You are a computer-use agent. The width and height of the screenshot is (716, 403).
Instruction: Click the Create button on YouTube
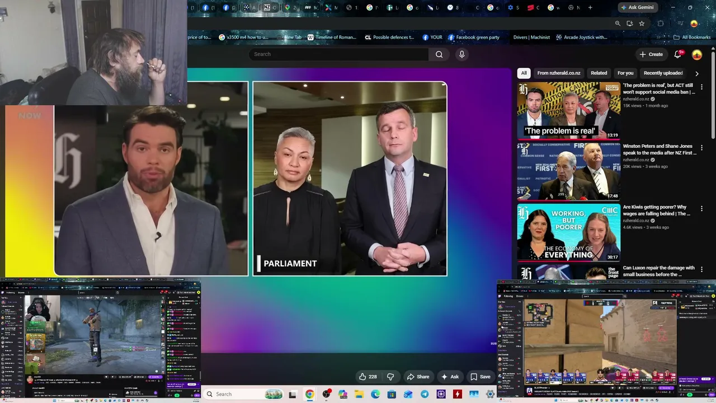(651, 54)
